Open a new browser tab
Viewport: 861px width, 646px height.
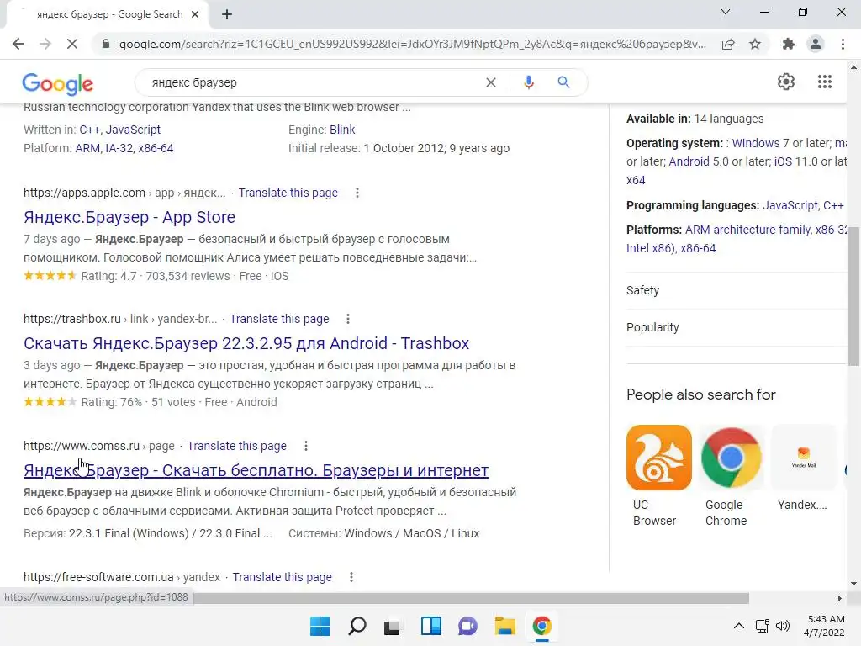[227, 14]
